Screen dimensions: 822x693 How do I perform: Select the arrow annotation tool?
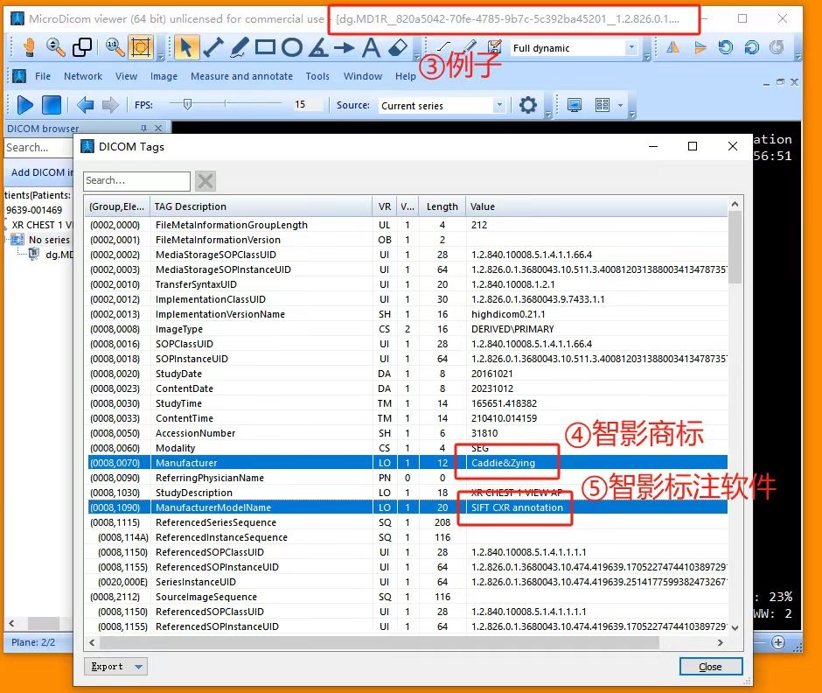pyautogui.click(x=345, y=48)
